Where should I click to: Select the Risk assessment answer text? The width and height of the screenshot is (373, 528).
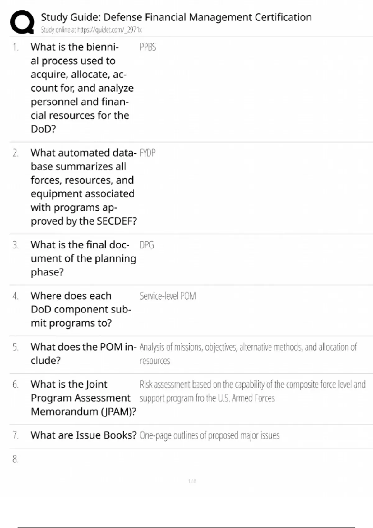tap(252, 391)
